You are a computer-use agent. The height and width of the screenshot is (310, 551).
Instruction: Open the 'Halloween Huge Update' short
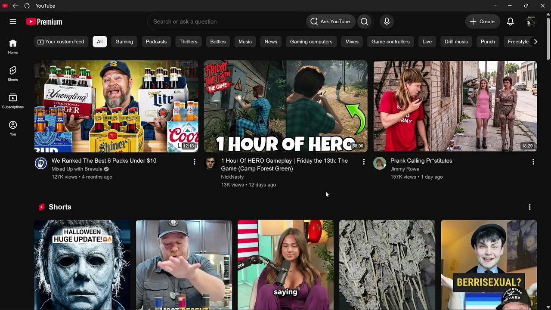pos(82,265)
